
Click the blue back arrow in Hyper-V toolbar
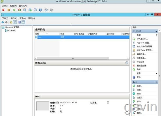click(3, 22)
